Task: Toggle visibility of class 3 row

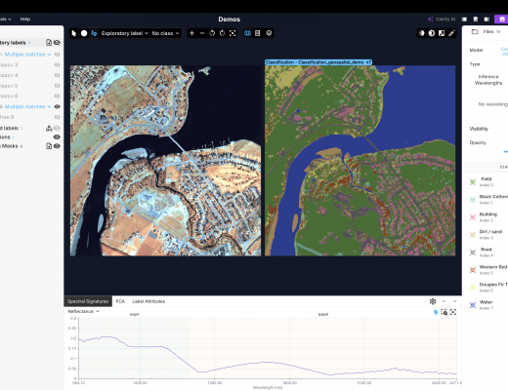Action: click(x=57, y=64)
